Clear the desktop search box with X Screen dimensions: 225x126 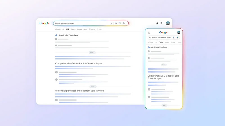pyautogui.click(x=111, y=23)
